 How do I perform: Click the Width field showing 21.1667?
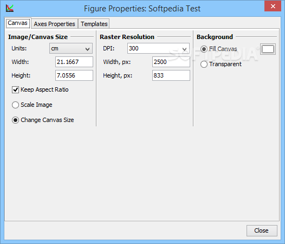(74, 62)
